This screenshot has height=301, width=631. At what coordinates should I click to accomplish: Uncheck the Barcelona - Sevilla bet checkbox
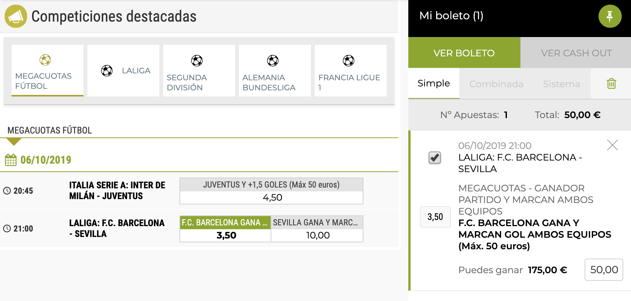tap(435, 157)
